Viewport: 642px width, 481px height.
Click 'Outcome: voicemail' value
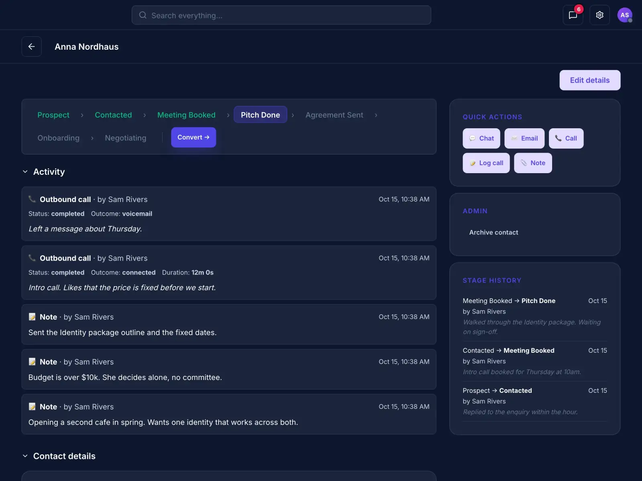coord(122,214)
